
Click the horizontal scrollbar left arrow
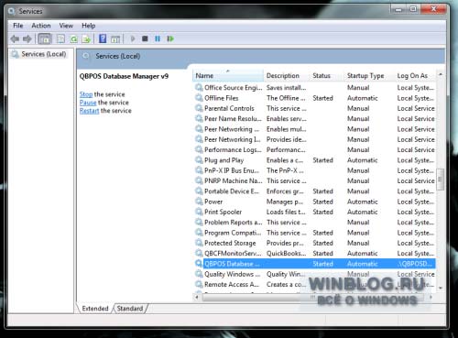[197, 297]
